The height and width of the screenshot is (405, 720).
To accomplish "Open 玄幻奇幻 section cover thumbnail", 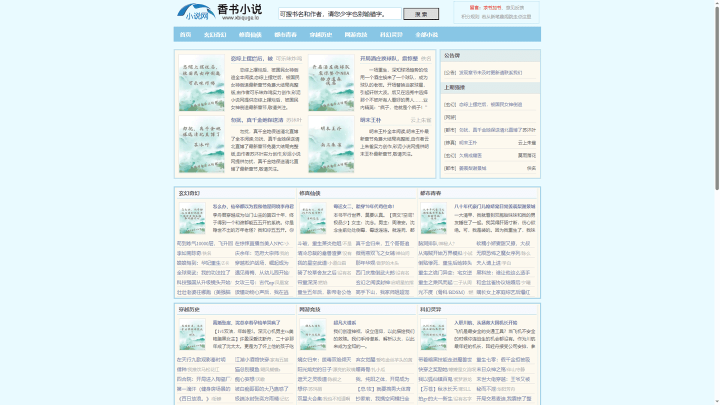I will (x=192, y=218).
